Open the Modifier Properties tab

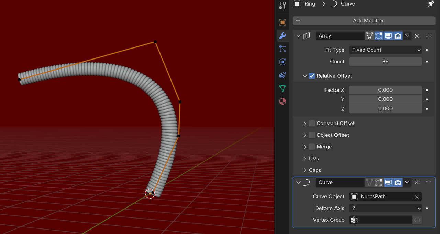[283, 35]
